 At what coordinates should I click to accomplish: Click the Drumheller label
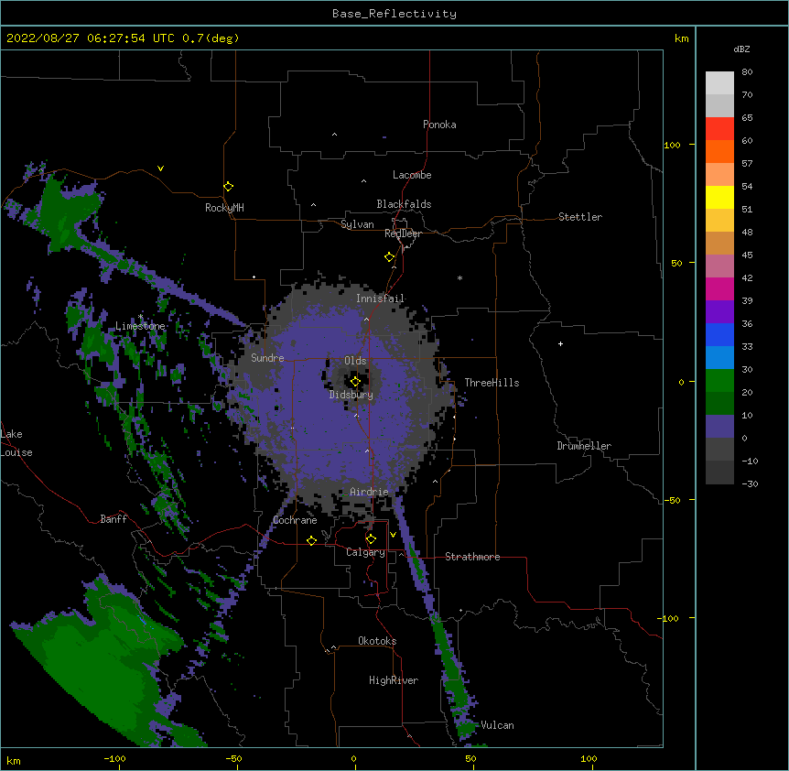pyautogui.click(x=584, y=446)
